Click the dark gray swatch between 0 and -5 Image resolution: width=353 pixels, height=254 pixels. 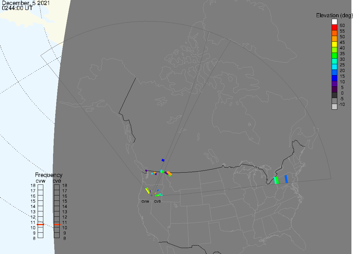pyautogui.click(x=334, y=95)
